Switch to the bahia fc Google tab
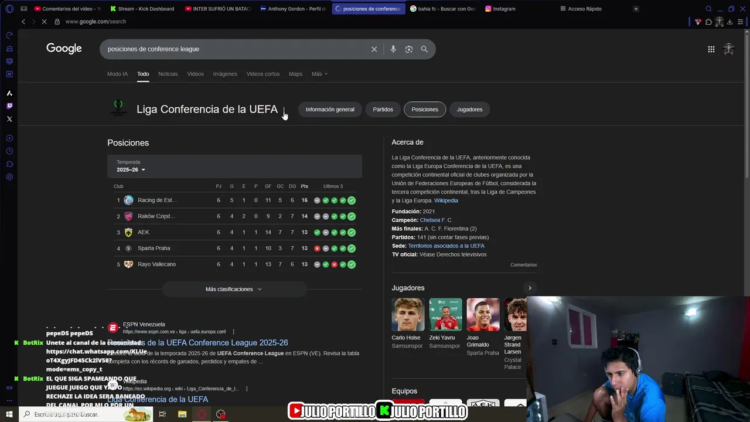Image resolution: width=750 pixels, height=422 pixels. click(x=443, y=9)
